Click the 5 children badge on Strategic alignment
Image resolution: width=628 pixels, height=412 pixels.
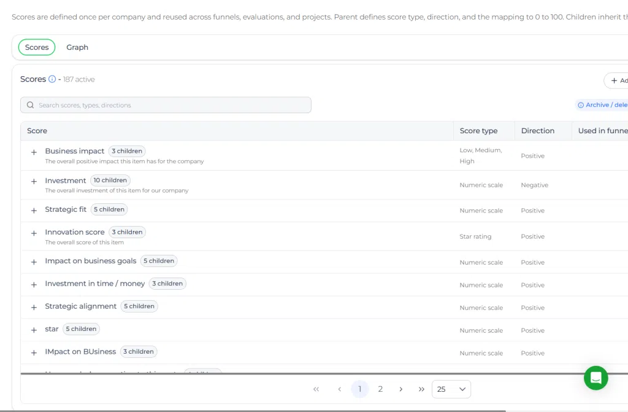pyautogui.click(x=139, y=306)
